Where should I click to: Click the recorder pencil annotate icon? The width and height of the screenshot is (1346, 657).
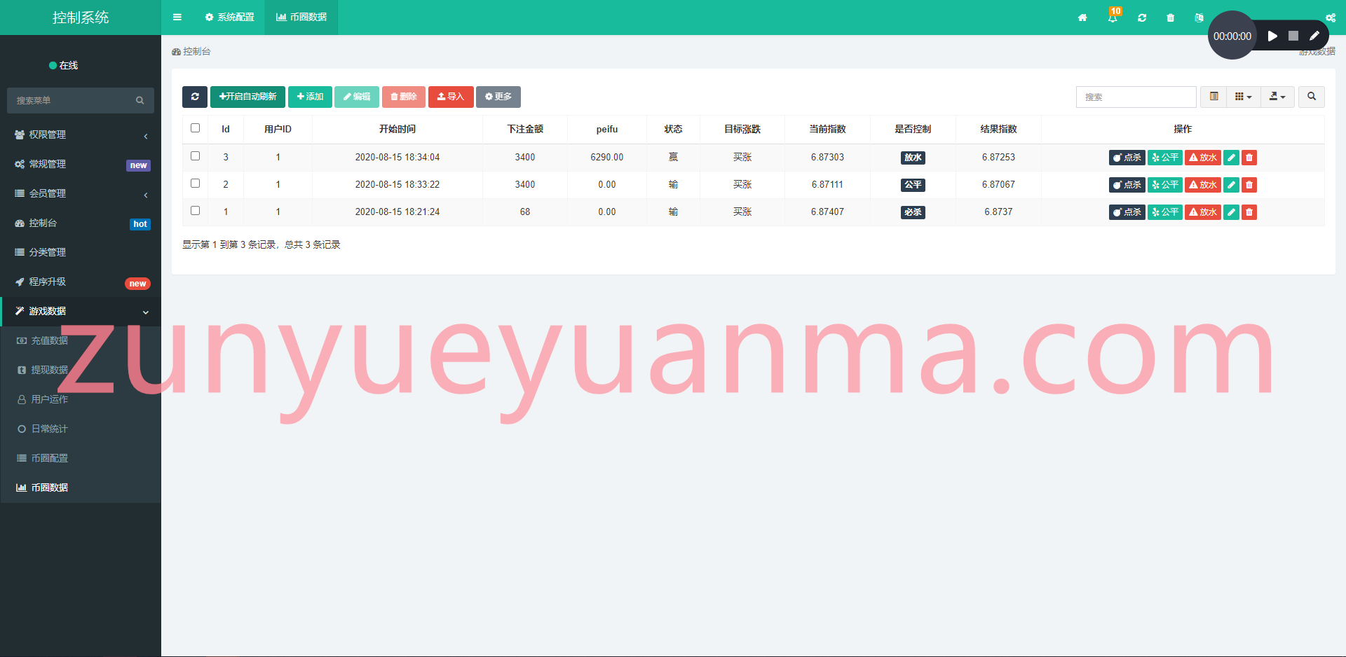point(1314,36)
